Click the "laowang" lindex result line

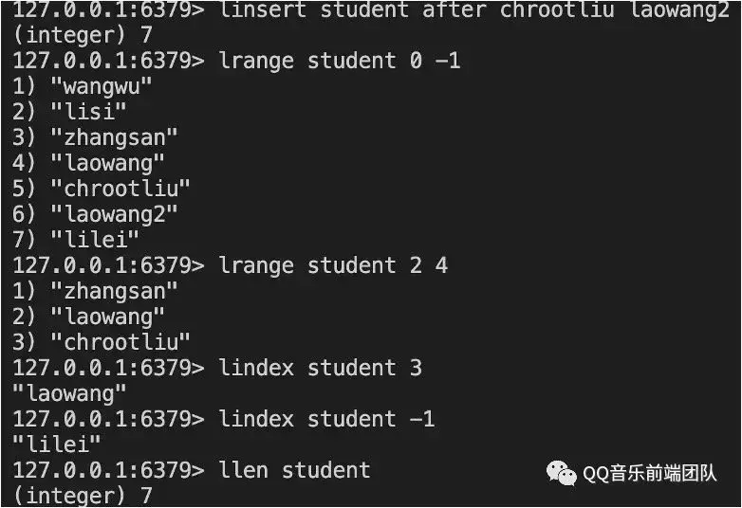click(x=69, y=393)
